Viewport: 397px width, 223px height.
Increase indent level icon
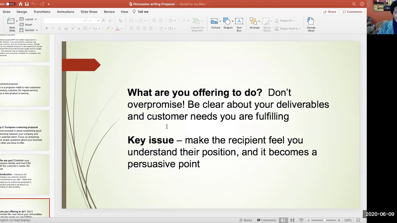pos(160,21)
